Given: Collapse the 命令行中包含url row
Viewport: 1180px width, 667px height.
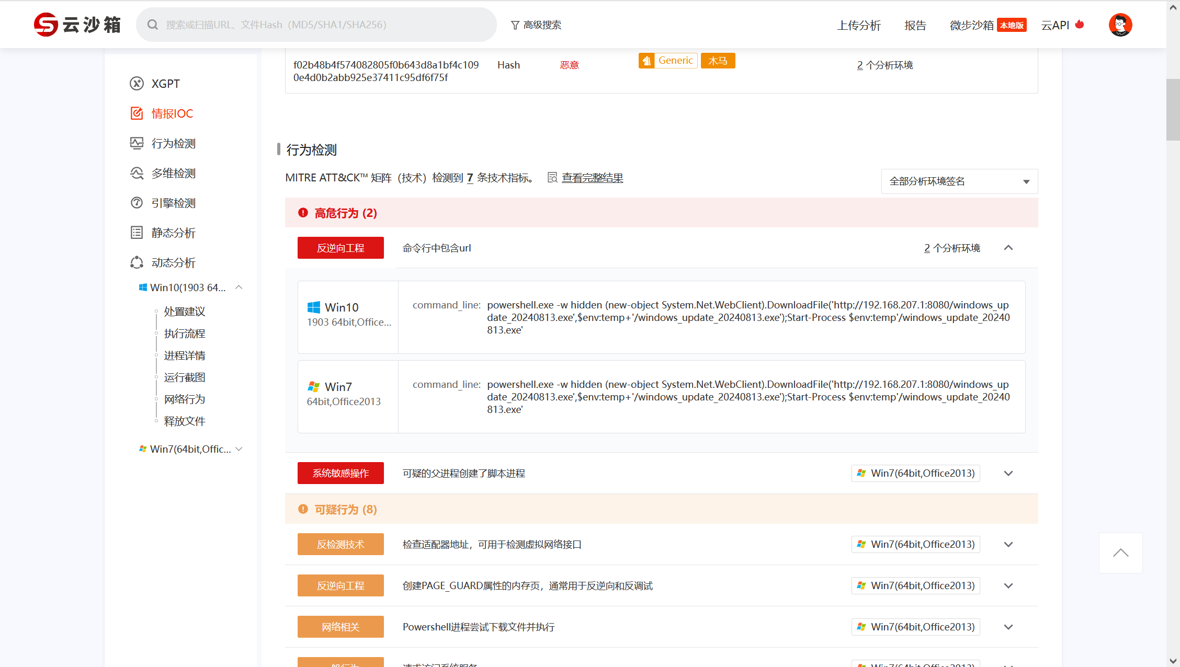Looking at the screenshot, I should click(1008, 248).
